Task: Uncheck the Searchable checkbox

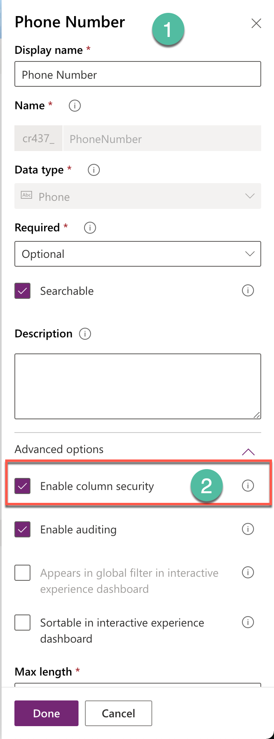Action: (22, 291)
